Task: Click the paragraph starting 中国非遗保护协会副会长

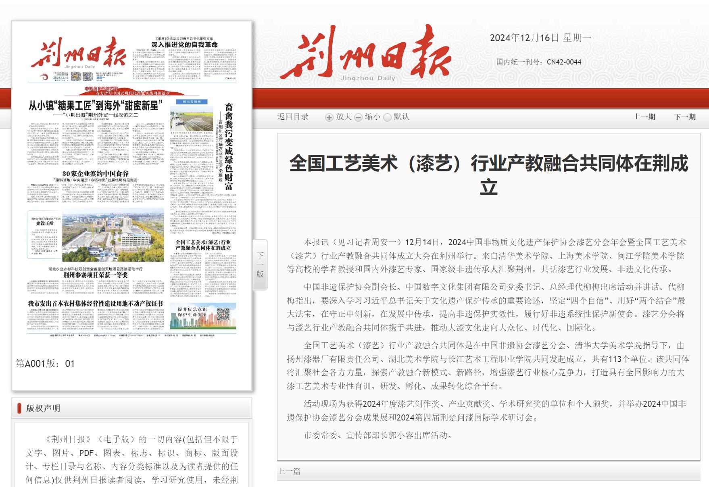Action: coord(487,307)
